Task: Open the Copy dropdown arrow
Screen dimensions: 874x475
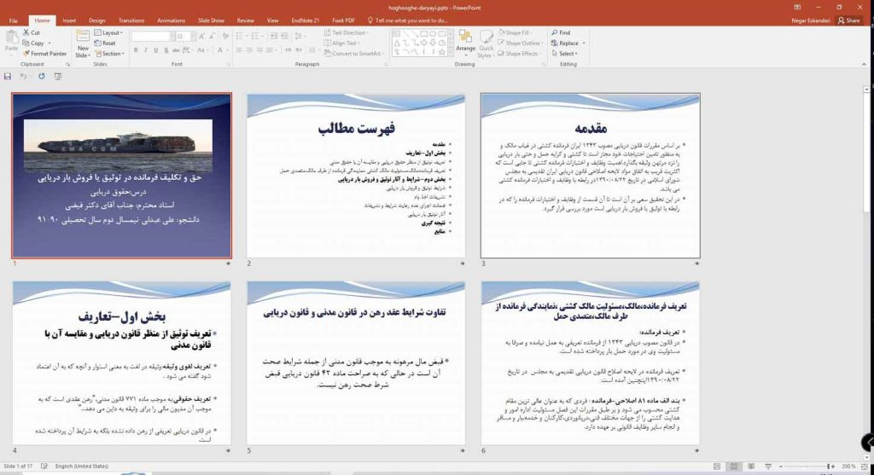Action: (50, 43)
